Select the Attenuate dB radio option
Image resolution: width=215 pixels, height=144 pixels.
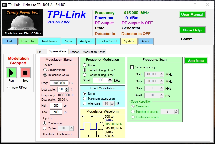coord(84,103)
